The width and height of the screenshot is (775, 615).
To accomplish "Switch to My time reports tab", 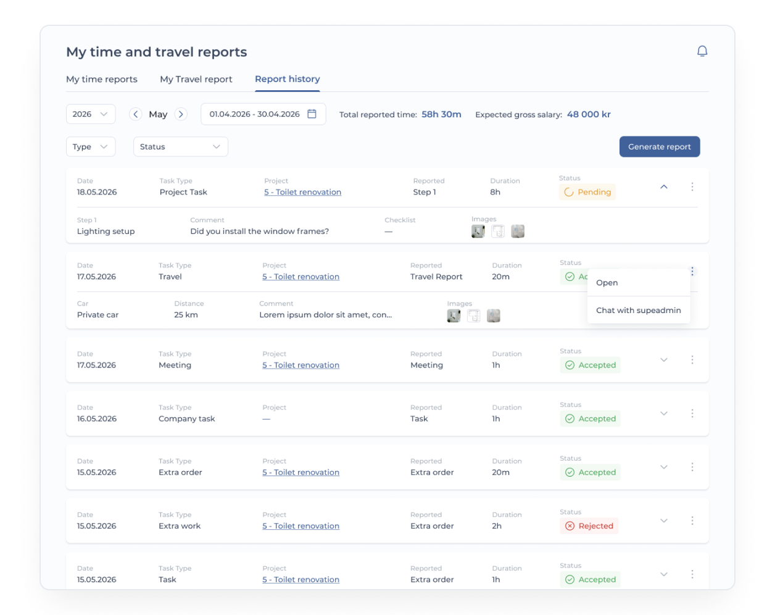I will (102, 79).
